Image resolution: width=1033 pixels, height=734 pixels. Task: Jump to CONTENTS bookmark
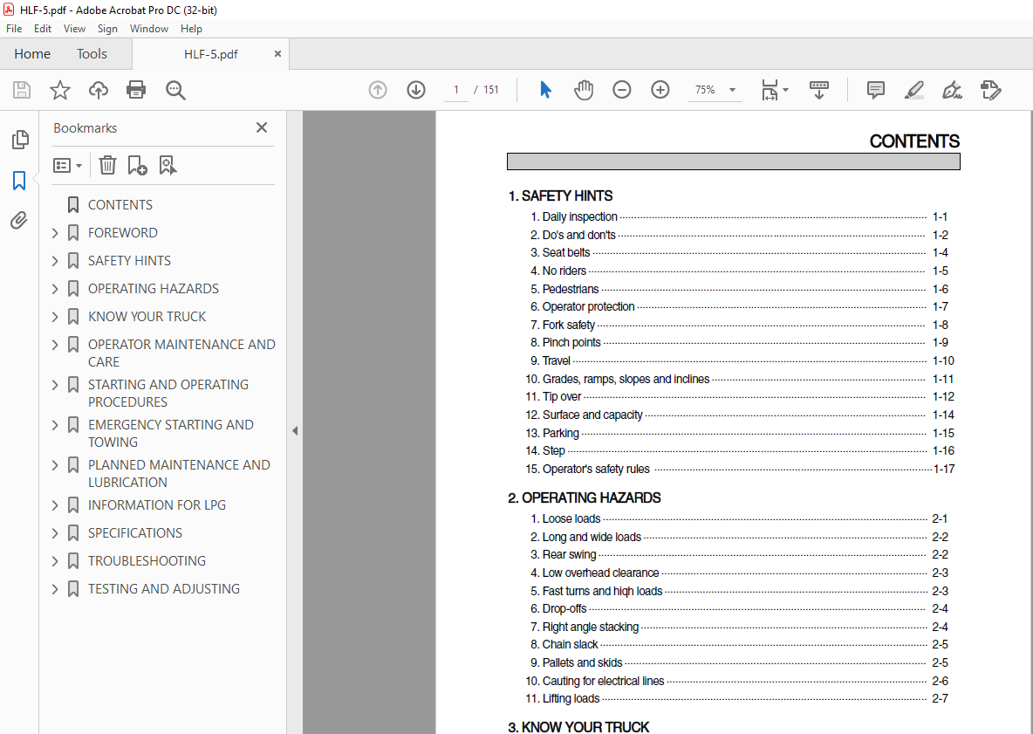point(120,205)
